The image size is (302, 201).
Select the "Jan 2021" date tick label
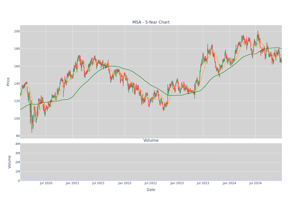[x=72, y=183]
